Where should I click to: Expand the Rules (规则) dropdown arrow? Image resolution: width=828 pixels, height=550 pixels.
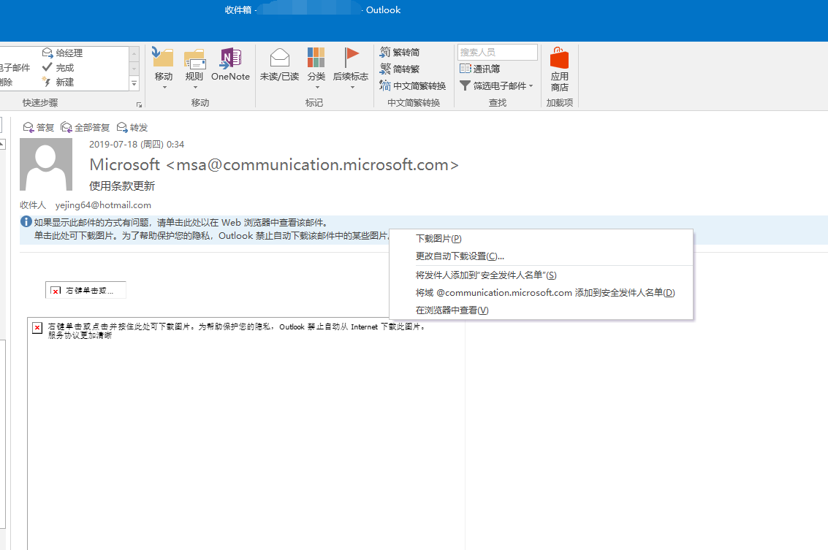click(195, 88)
